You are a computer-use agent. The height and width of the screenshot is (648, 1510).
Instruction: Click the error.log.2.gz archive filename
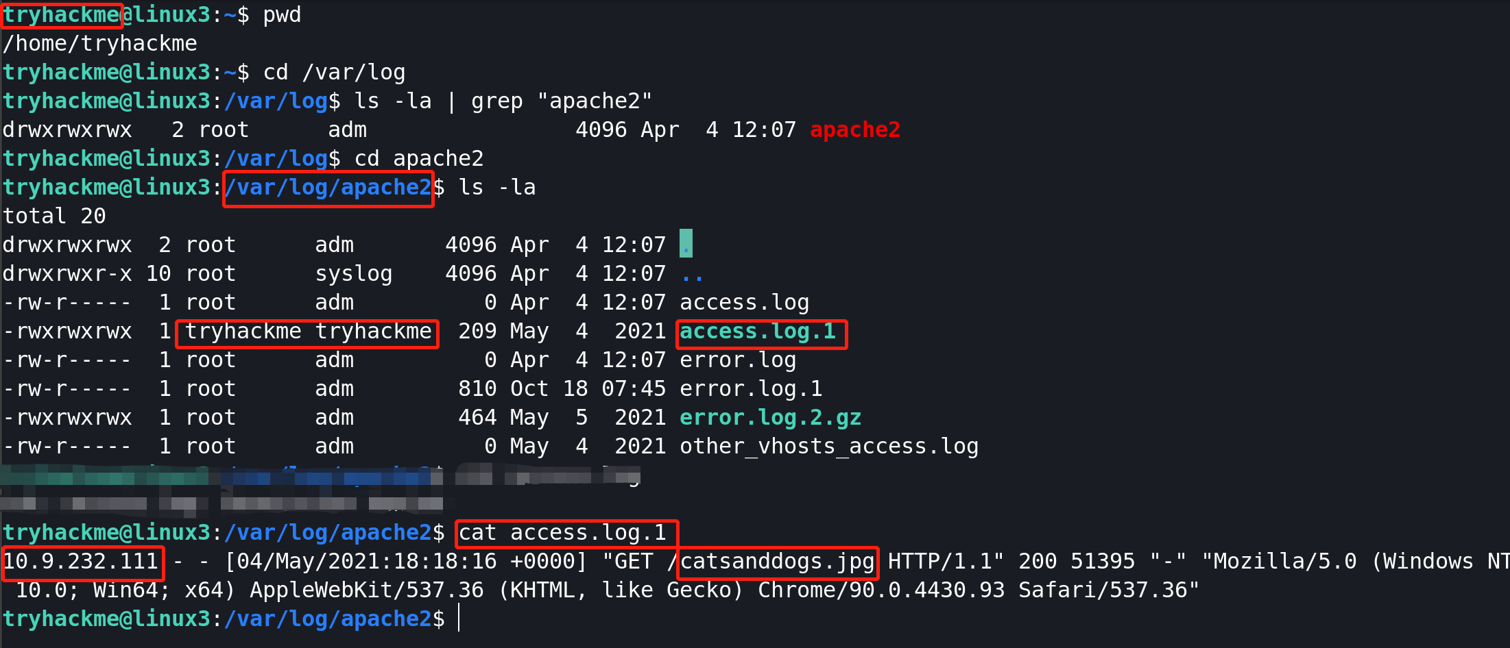tap(770, 418)
